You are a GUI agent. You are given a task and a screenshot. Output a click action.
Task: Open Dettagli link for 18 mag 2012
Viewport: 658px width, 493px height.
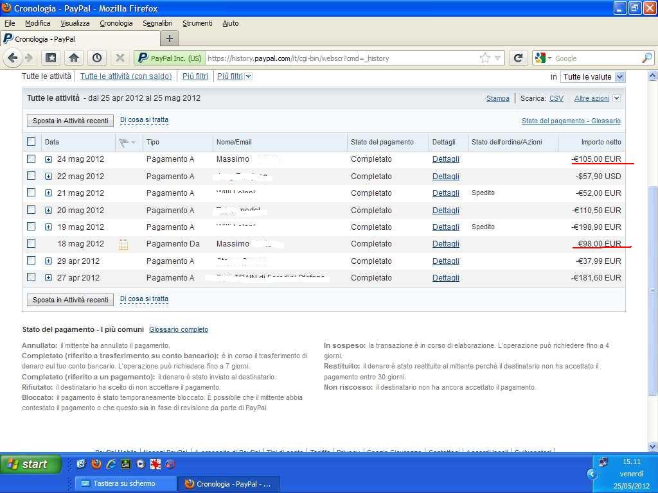coord(445,244)
